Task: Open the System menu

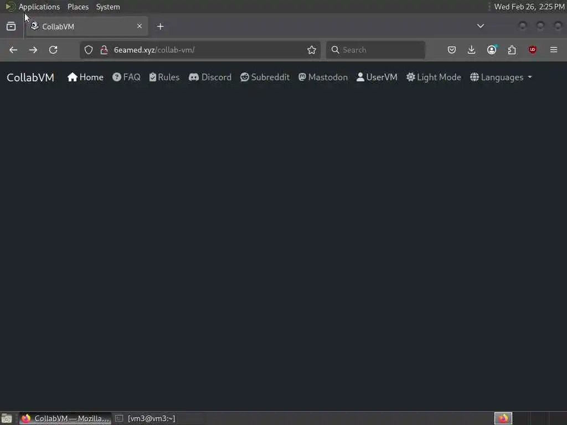Action: point(108,7)
